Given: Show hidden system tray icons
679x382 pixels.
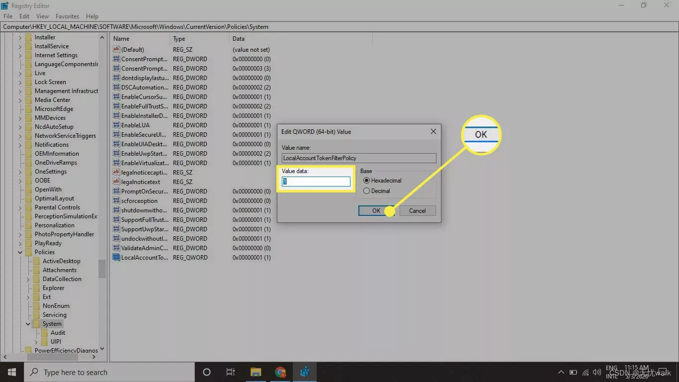Looking at the screenshot, I should [x=561, y=372].
